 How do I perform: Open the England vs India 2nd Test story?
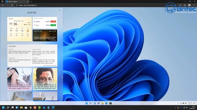[x=44, y=61]
